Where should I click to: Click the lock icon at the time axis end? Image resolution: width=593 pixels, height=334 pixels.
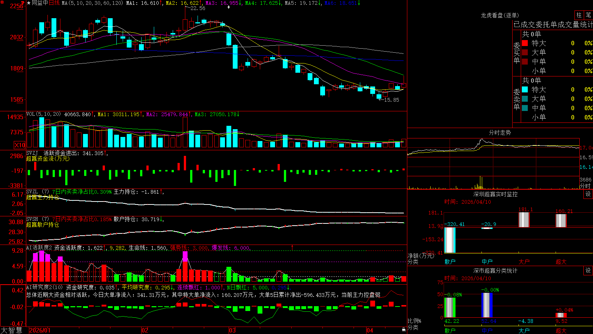[x=404, y=330]
